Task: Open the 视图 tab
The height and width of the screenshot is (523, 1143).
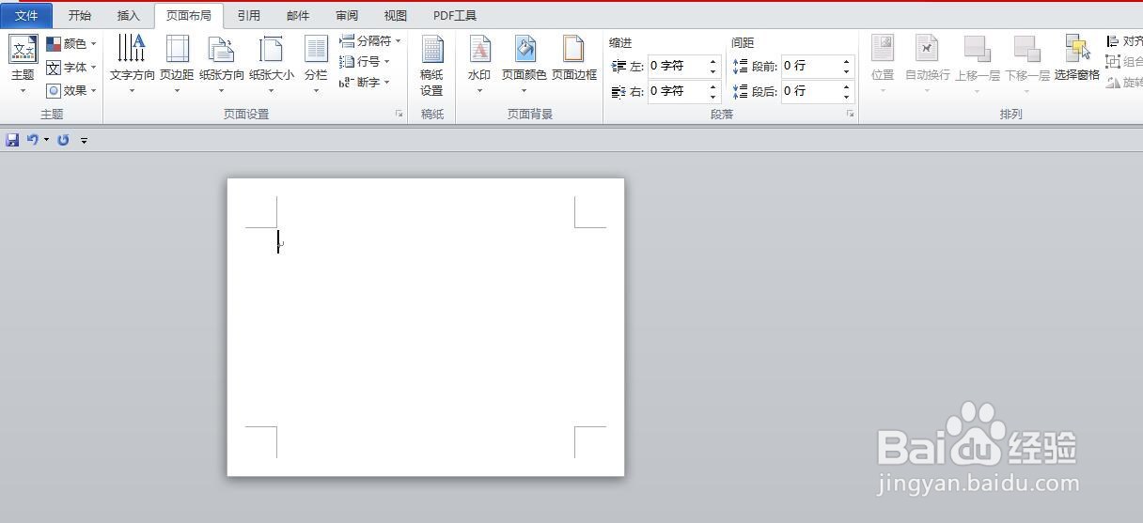Action: tap(396, 15)
